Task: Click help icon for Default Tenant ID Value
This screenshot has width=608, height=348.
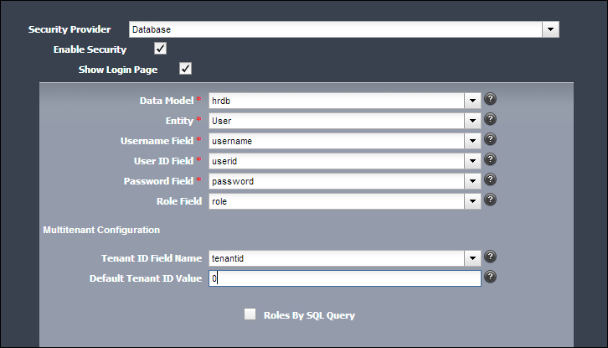Action: coord(491,278)
